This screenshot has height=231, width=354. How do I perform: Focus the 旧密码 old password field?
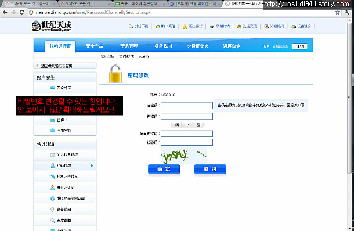pyautogui.click(x=187, y=106)
